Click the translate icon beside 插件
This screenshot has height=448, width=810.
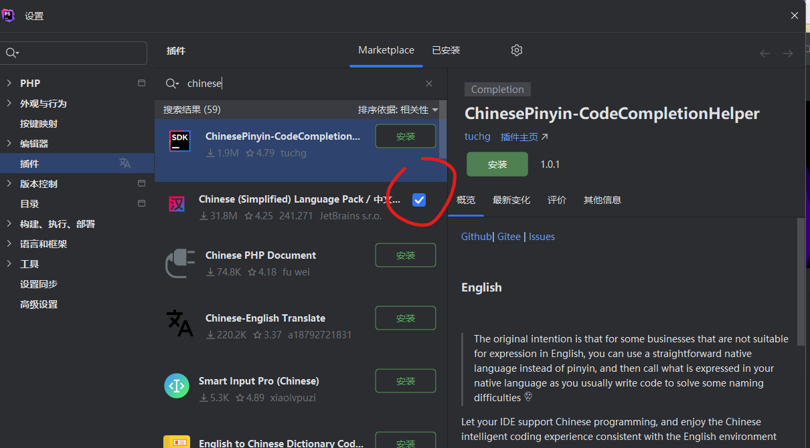point(125,163)
